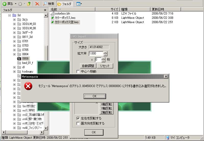Image resolution: width=204 pixels, height=141 pixels.
Task: Increase the 桁 value spinner up
Action: pyautogui.click(x=103, y=59)
